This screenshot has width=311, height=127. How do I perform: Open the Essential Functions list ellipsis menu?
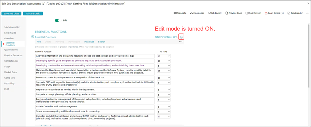[181, 42]
